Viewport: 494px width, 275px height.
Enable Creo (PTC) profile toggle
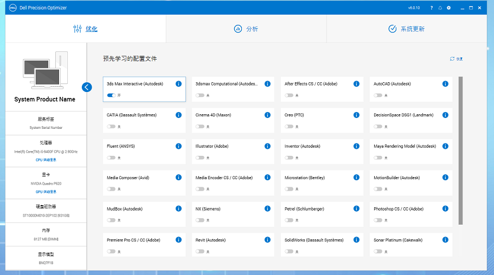(289, 127)
